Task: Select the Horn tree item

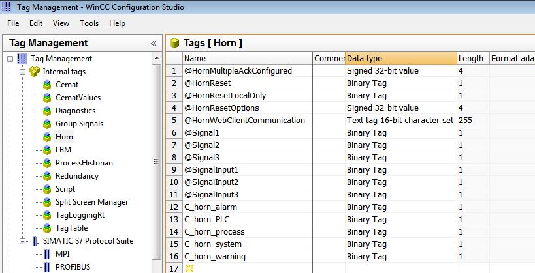Action: [64, 137]
